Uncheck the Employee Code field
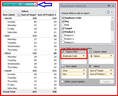The height and width of the screenshot is (96, 118). click(x=63, y=18)
